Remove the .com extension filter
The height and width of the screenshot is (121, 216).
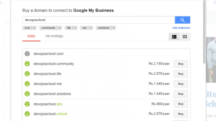point(34,28)
